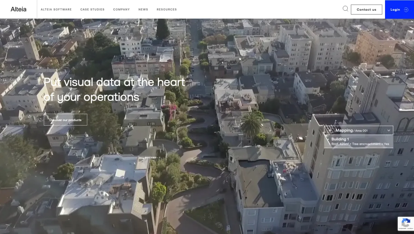Click the blue Login button
The image size is (414, 234).
(x=400, y=9)
